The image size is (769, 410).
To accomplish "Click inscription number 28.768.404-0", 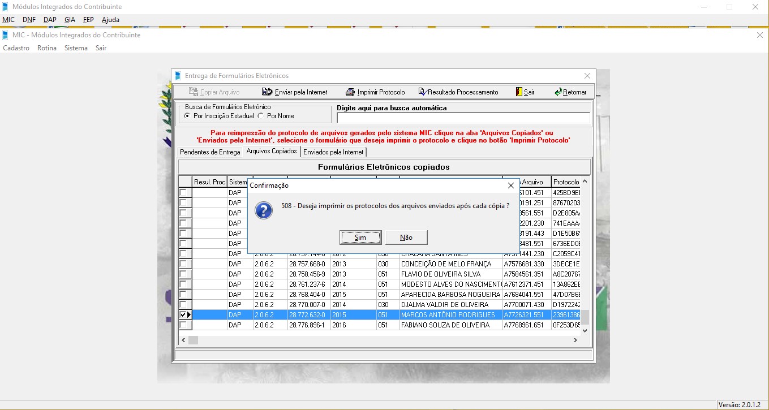I will 307,295.
